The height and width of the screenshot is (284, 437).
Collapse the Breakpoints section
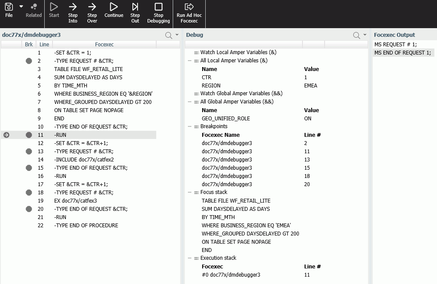[x=190, y=126]
